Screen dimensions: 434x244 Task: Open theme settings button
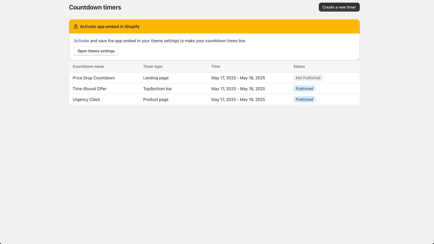tap(96, 51)
